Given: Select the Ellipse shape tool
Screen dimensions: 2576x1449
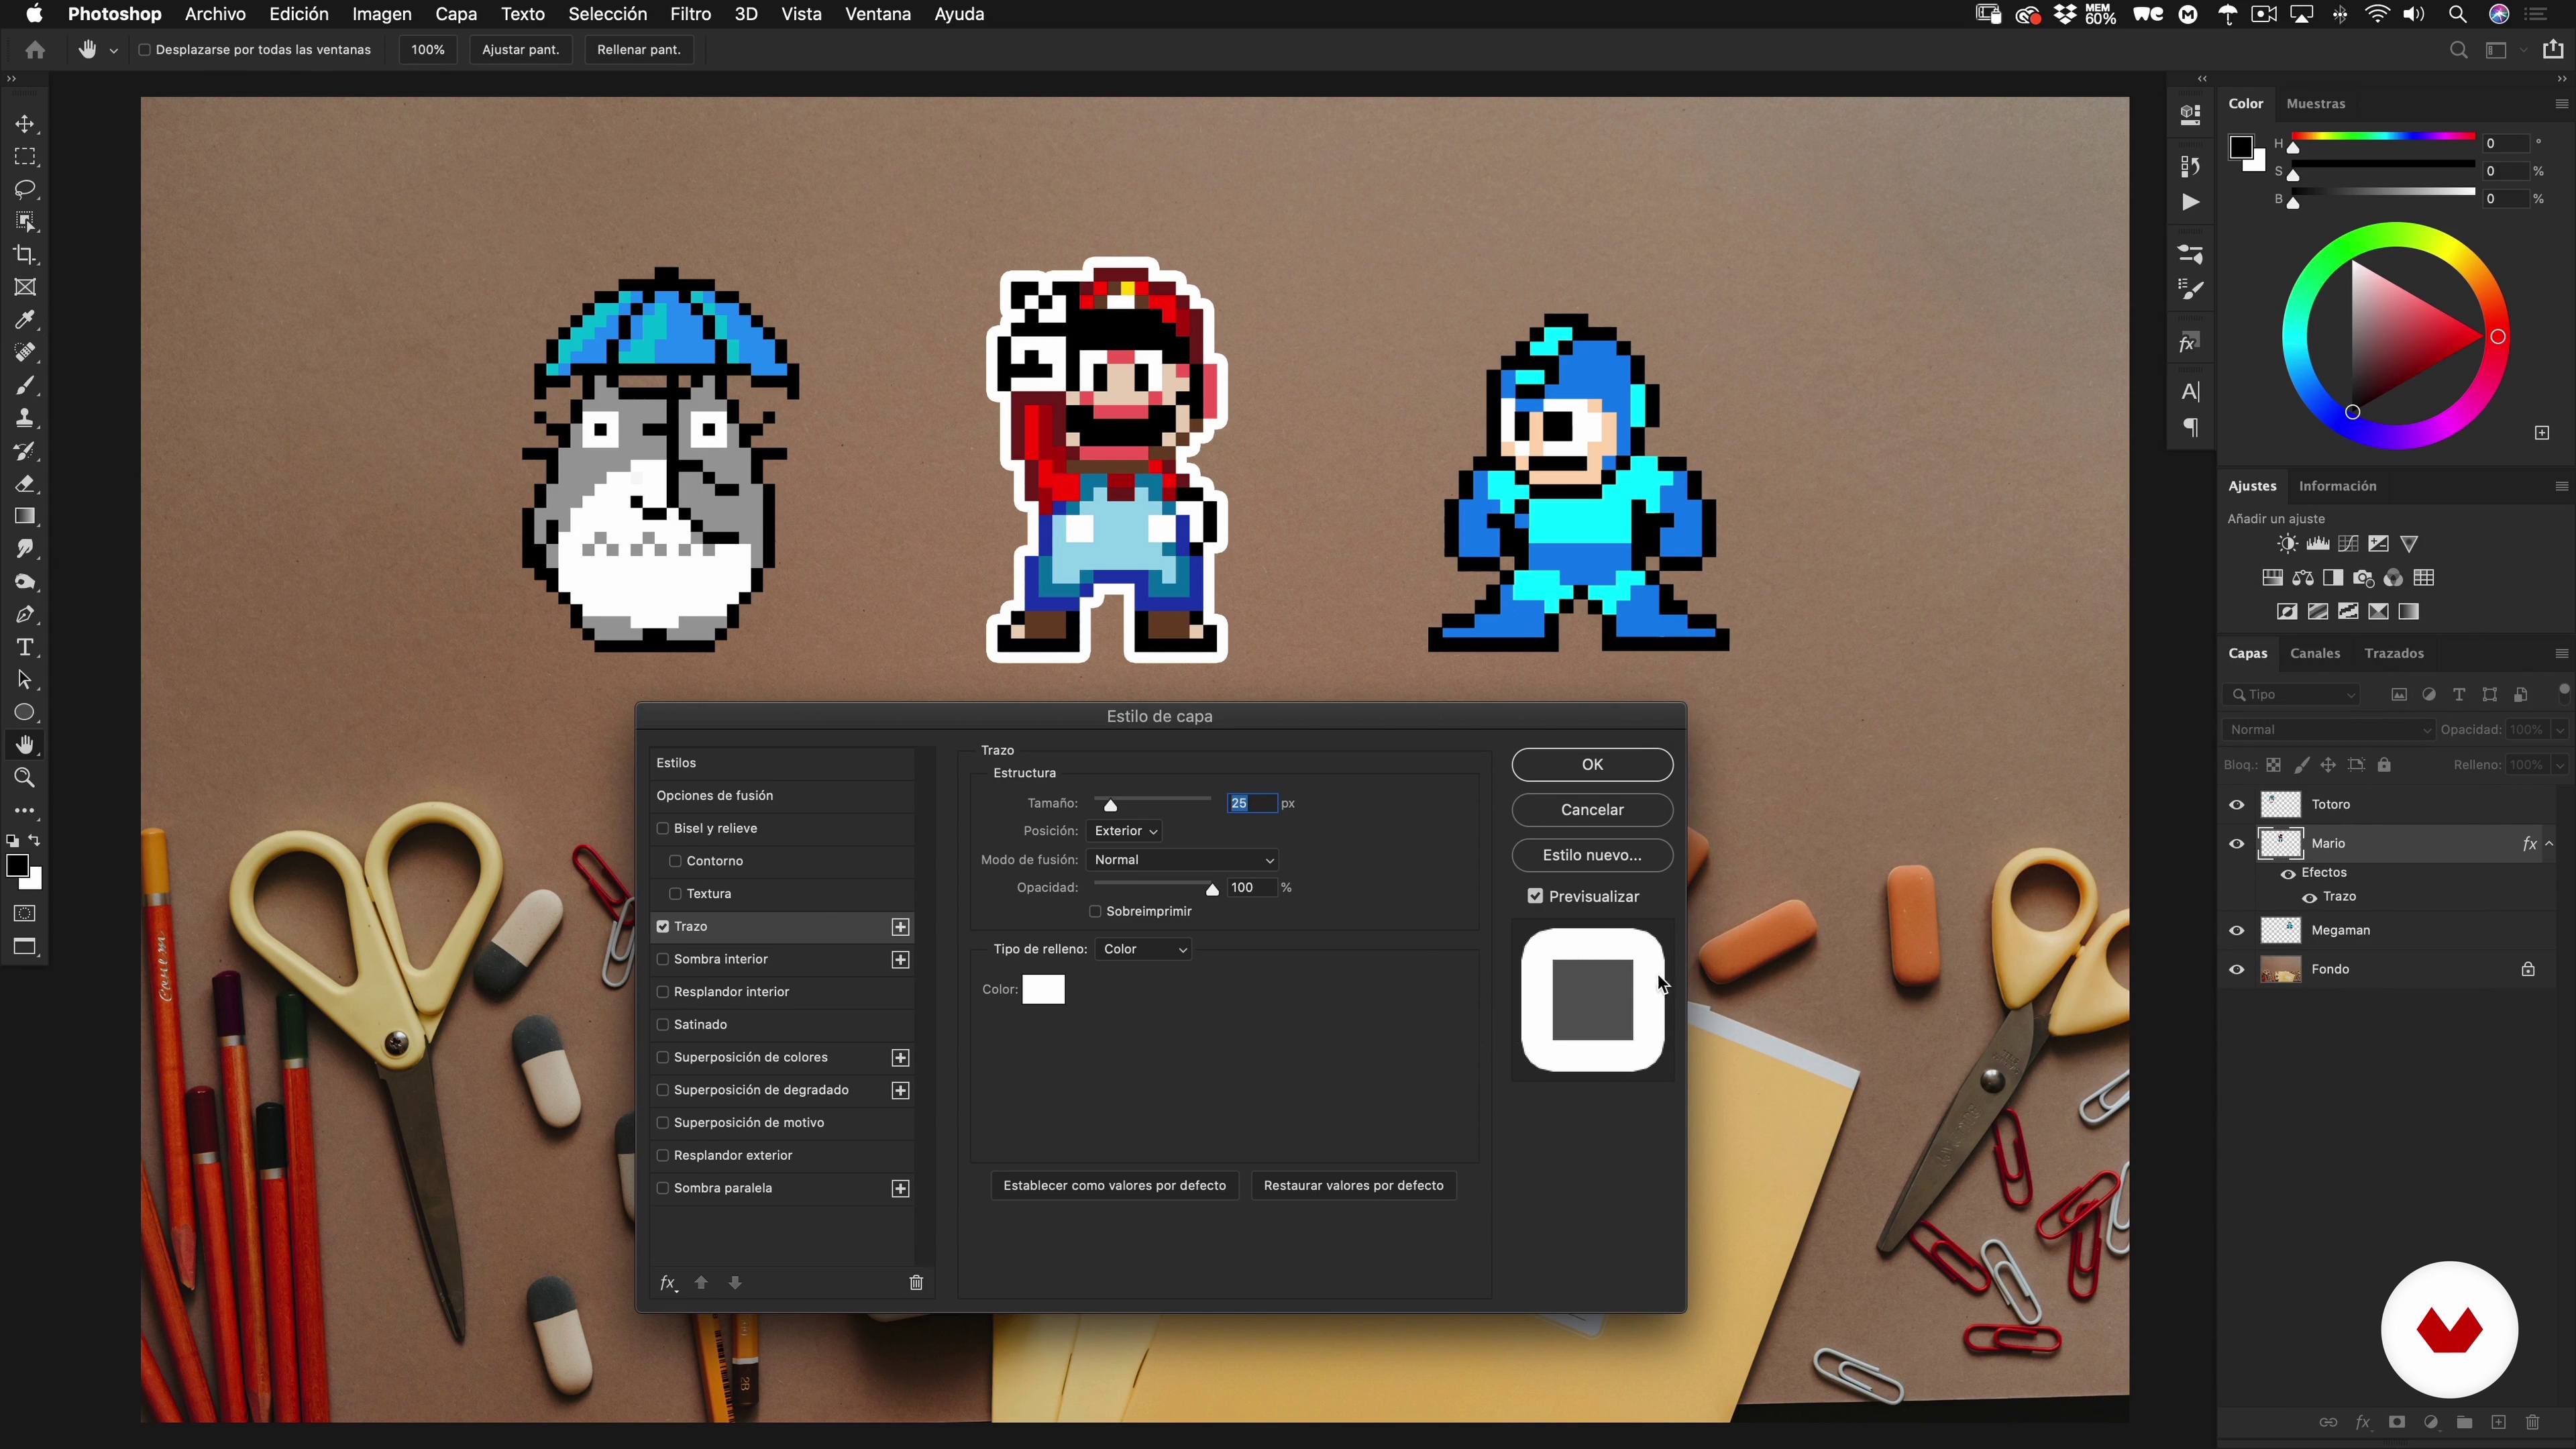Looking at the screenshot, I should coord(25,713).
